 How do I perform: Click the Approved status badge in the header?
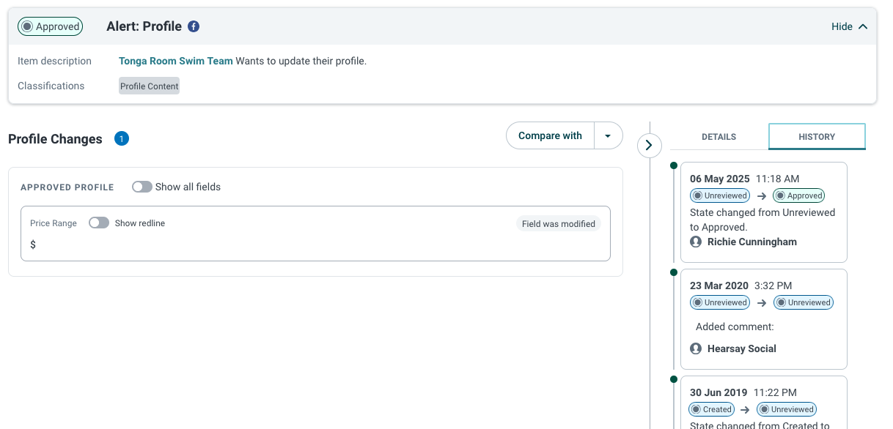click(x=51, y=26)
